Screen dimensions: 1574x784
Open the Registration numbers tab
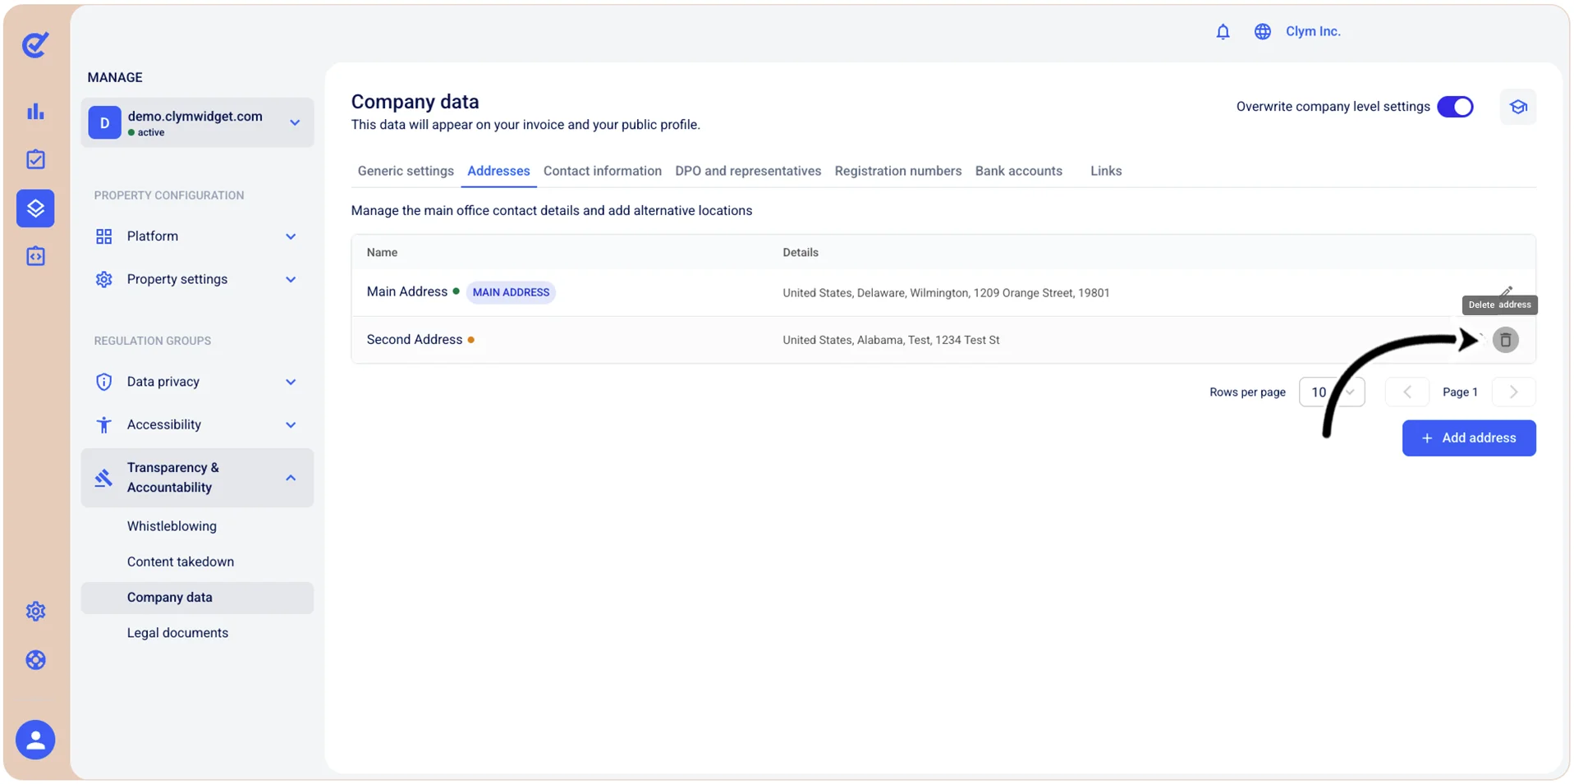click(897, 171)
